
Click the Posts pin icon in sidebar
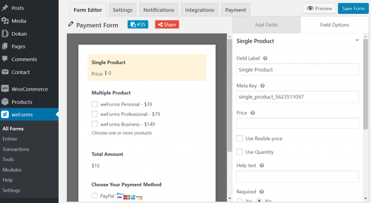5,8
